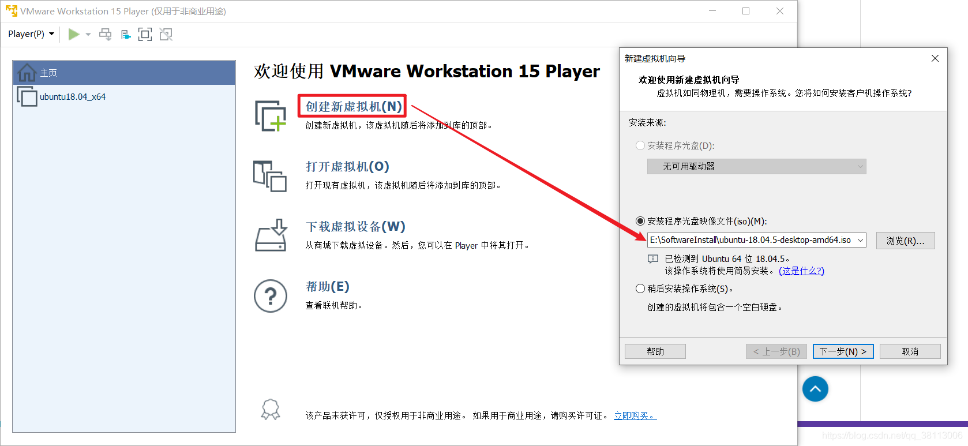Click the Send Ctrl+Alt+Del toolbar icon

pos(106,34)
